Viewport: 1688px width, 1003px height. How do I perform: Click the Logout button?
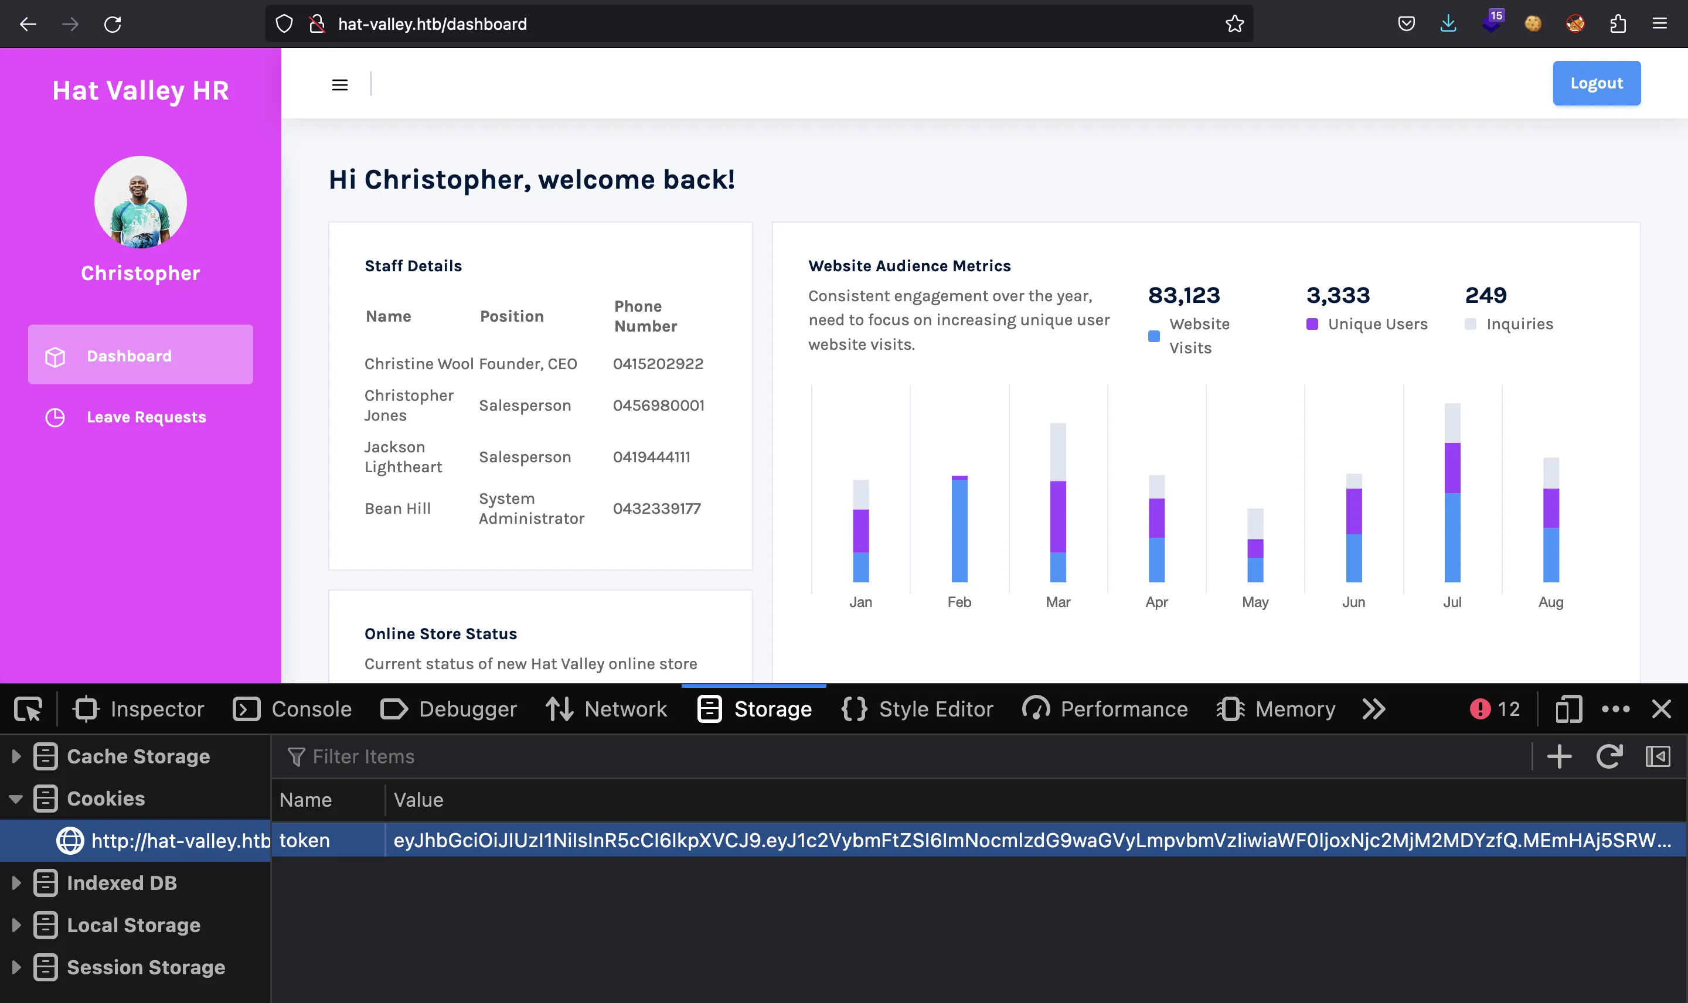1596,83
